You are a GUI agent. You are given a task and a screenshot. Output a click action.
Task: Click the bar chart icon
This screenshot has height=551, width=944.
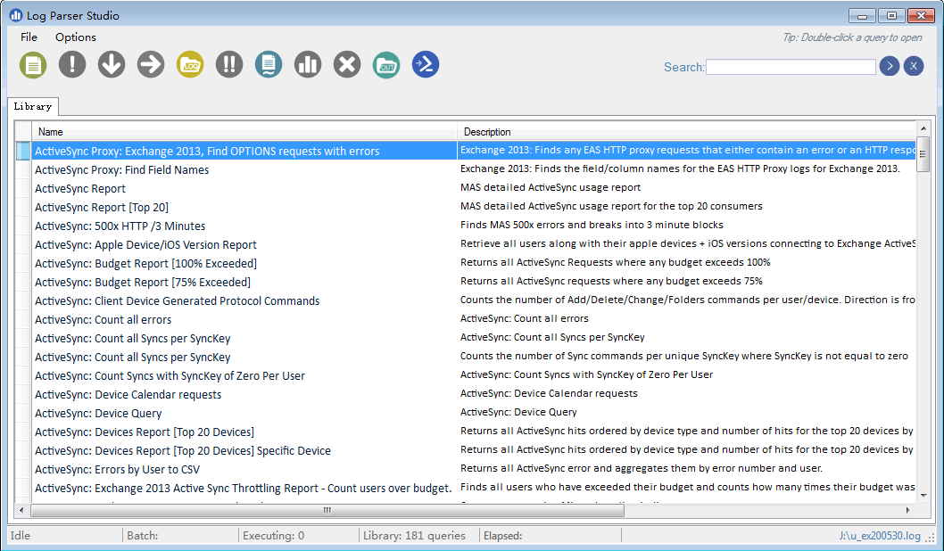pyautogui.click(x=308, y=64)
